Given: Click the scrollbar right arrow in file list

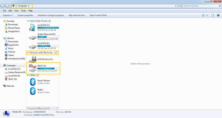Looking at the screenshot, I should (x=57, y=108).
